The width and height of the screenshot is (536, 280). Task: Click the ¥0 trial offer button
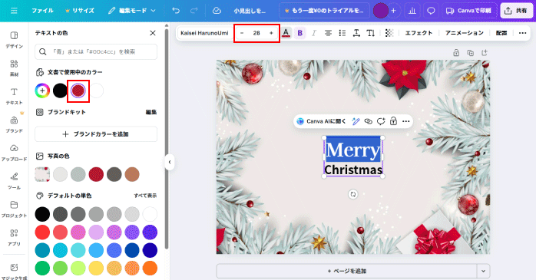coord(324,11)
